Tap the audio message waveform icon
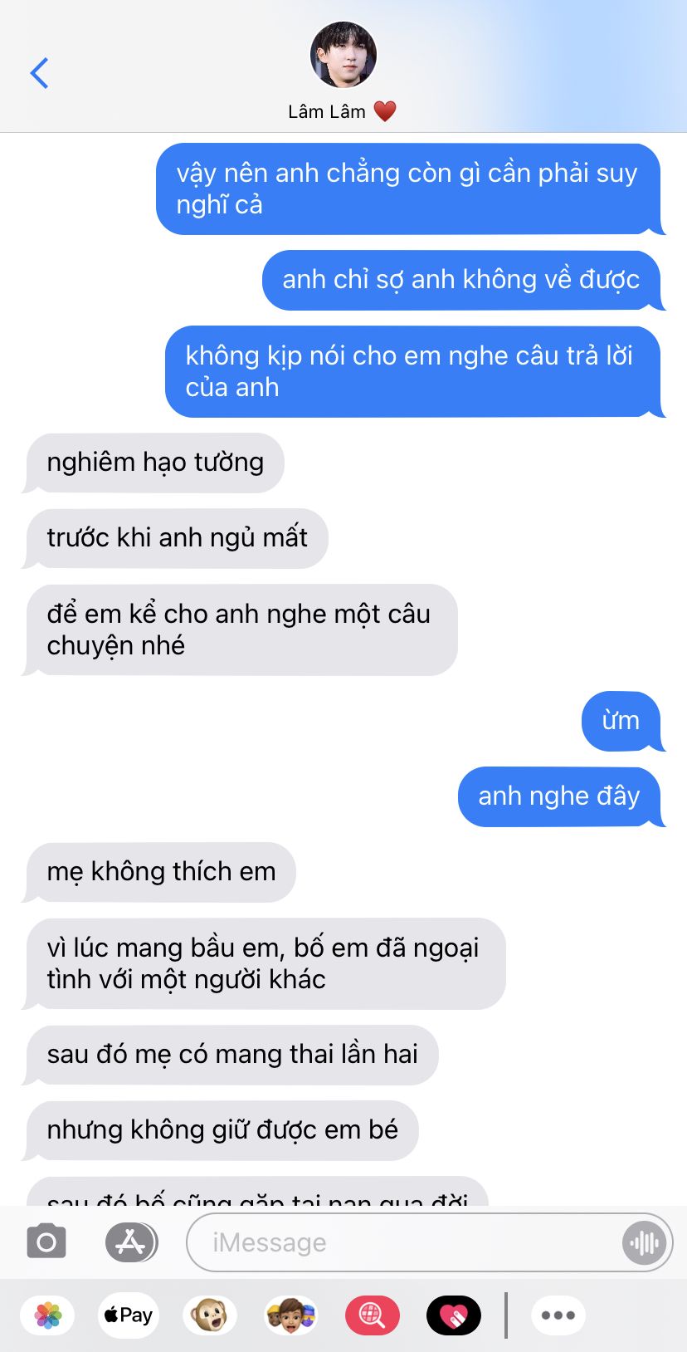The height and width of the screenshot is (1352, 687). pyautogui.click(x=645, y=1243)
